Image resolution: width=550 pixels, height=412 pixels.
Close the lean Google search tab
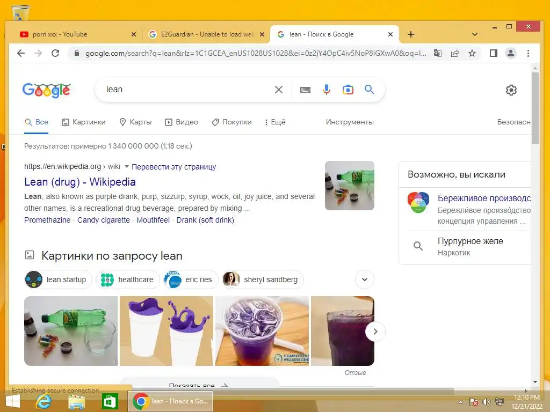[390, 34]
